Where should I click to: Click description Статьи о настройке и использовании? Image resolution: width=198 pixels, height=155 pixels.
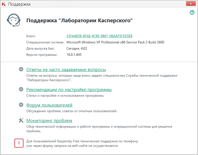(x=65, y=96)
